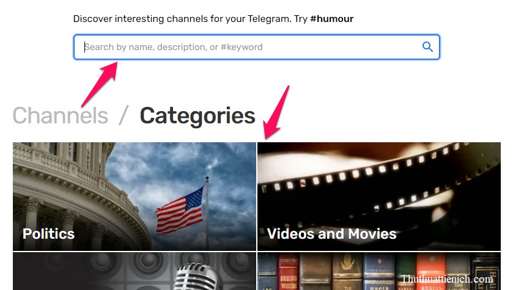Switch to the Channels tab
The height and width of the screenshot is (290, 513).
[61, 115]
